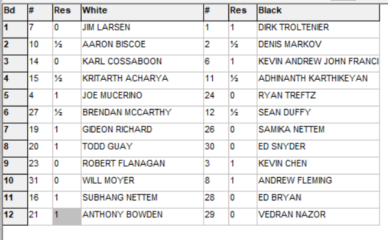Click the first Res column header
388x240 pixels.
coord(67,12)
